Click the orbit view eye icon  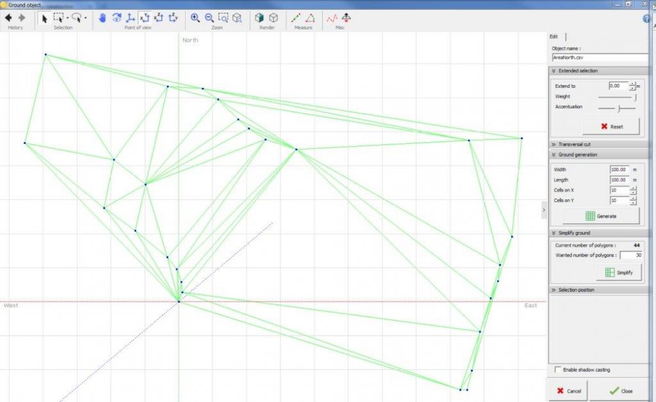[x=117, y=18]
